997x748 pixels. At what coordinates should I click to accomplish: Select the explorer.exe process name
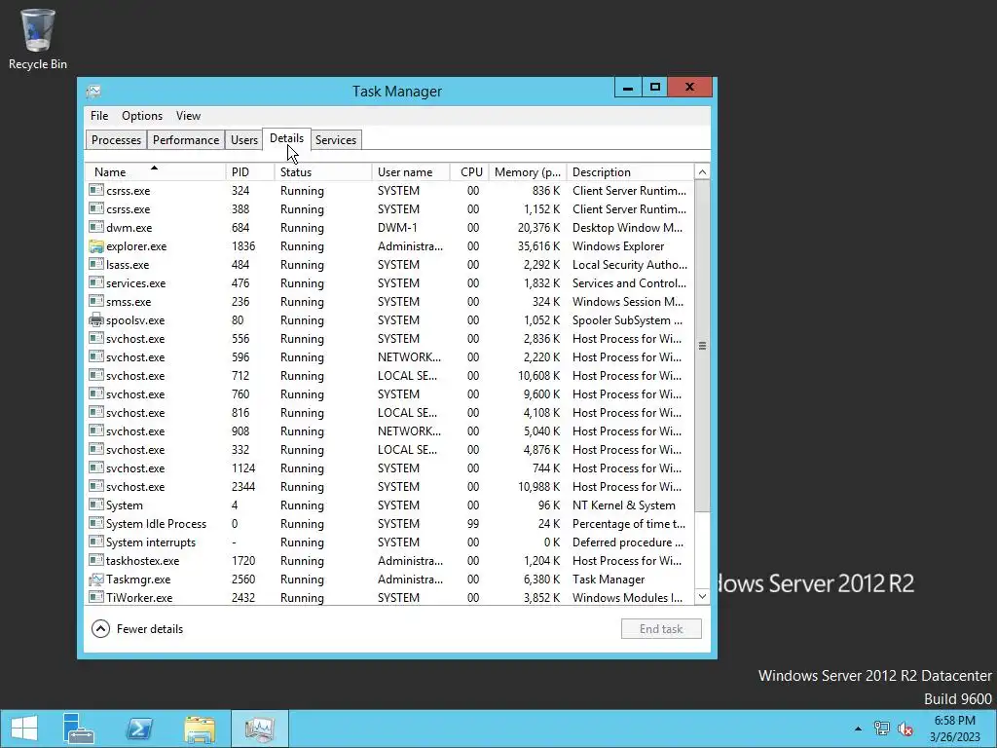(x=136, y=246)
